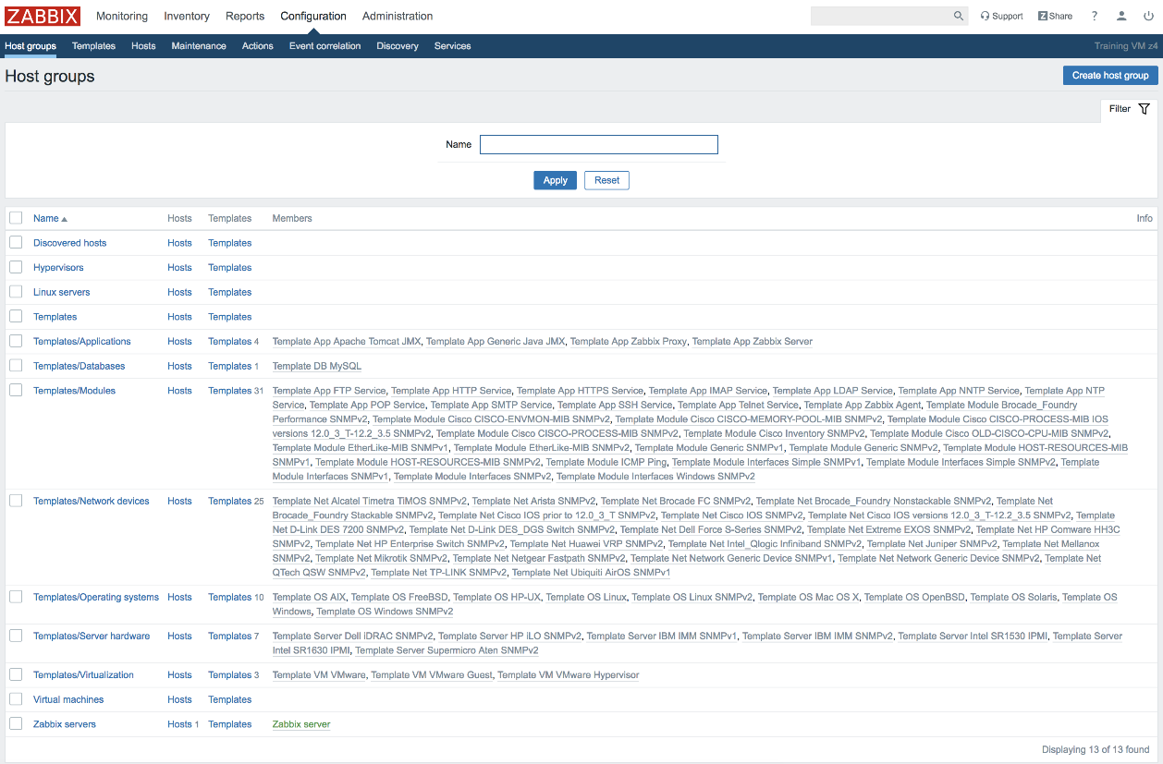The height and width of the screenshot is (764, 1163).
Task: Tick checkbox for Virtual machines
Action: point(16,699)
